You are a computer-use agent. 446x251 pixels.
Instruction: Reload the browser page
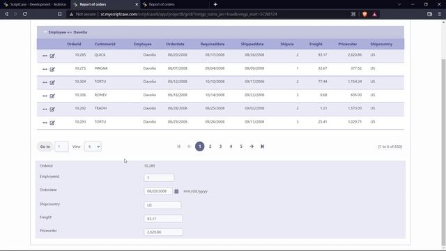(25, 14)
